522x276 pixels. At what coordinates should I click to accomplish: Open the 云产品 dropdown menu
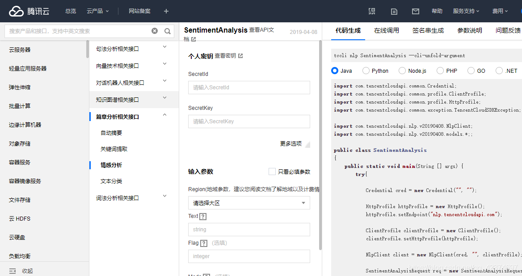[x=97, y=11]
